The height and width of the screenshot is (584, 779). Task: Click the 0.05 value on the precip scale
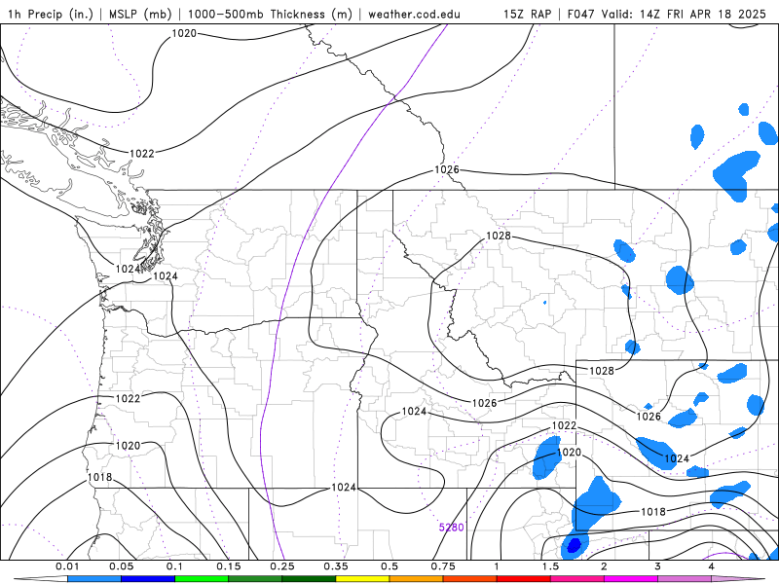point(121,566)
